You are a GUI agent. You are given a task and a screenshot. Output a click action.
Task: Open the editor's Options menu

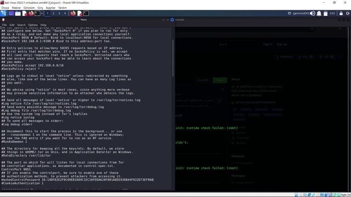(x=33, y=25)
